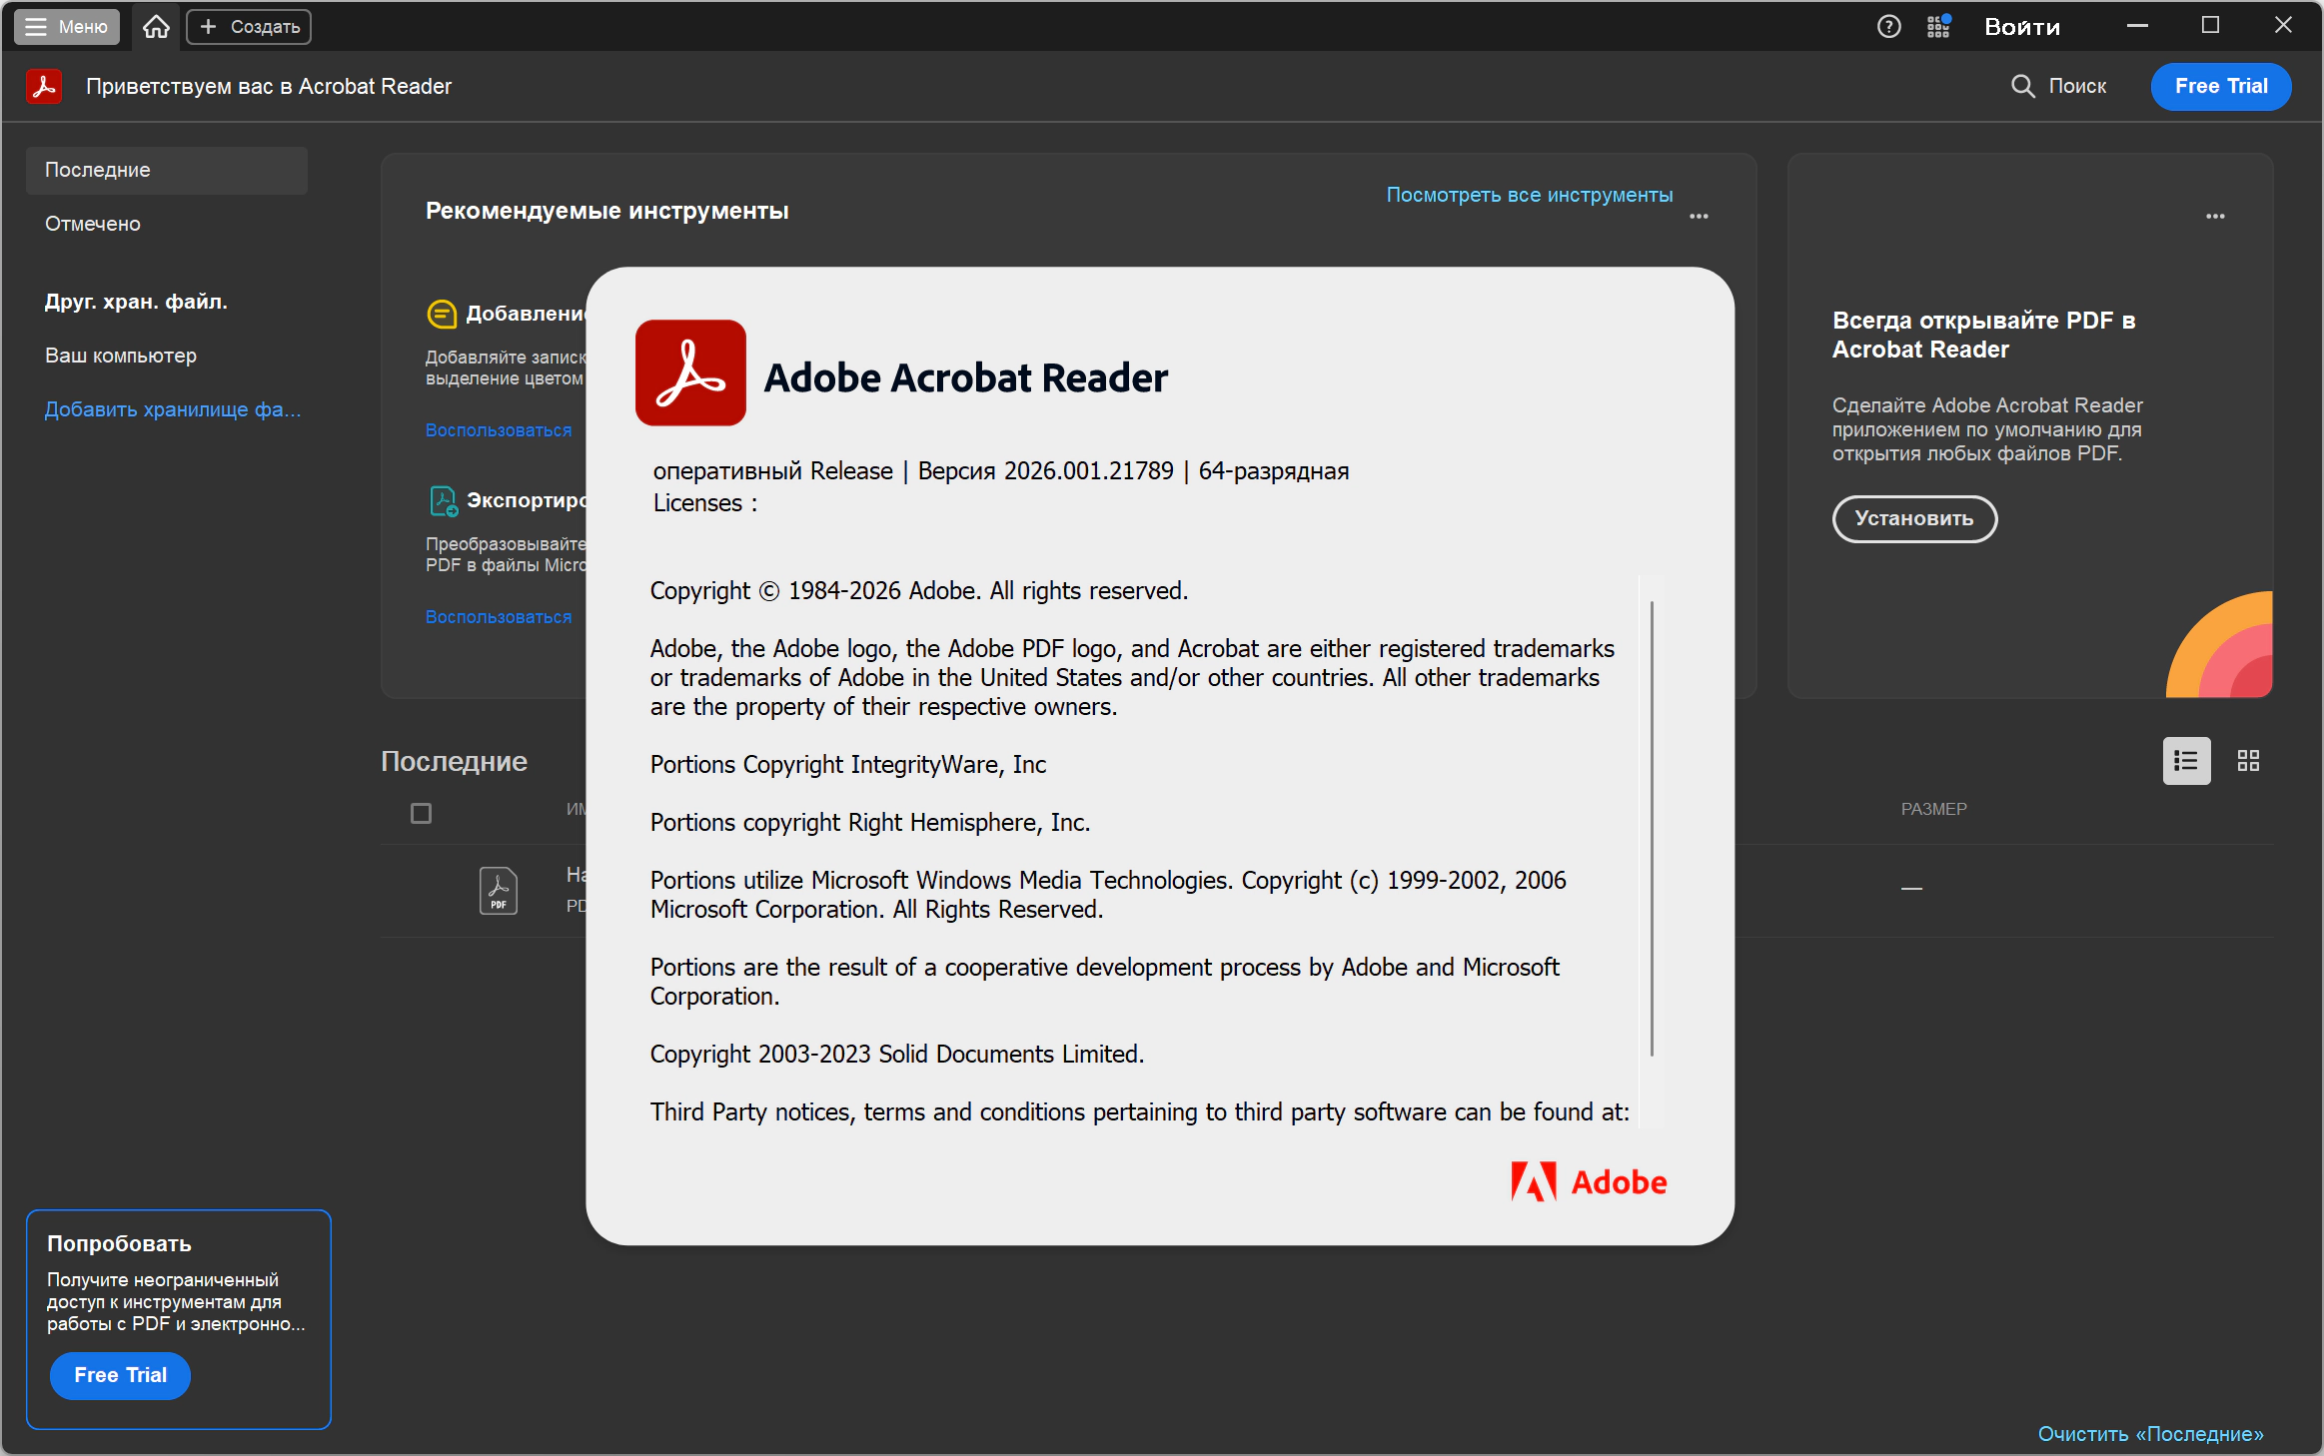The height and width of the screenshot is (1456, 2324).
Task: Click the Portions copyright Right Hemisphere line
Action: pos(870,823)
